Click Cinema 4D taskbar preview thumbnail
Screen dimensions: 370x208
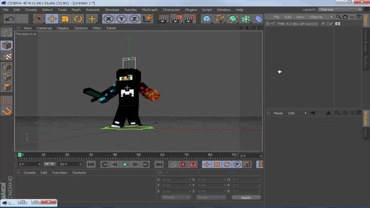pyautogui.click(x=29, y=203)
